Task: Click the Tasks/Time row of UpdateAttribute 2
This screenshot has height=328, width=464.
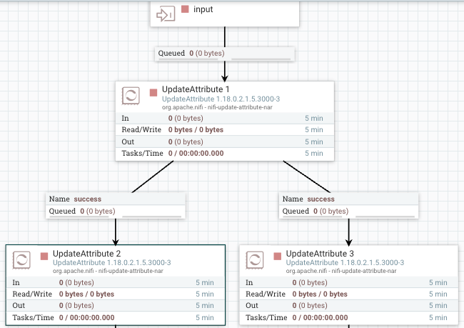Action: point(116,317)
